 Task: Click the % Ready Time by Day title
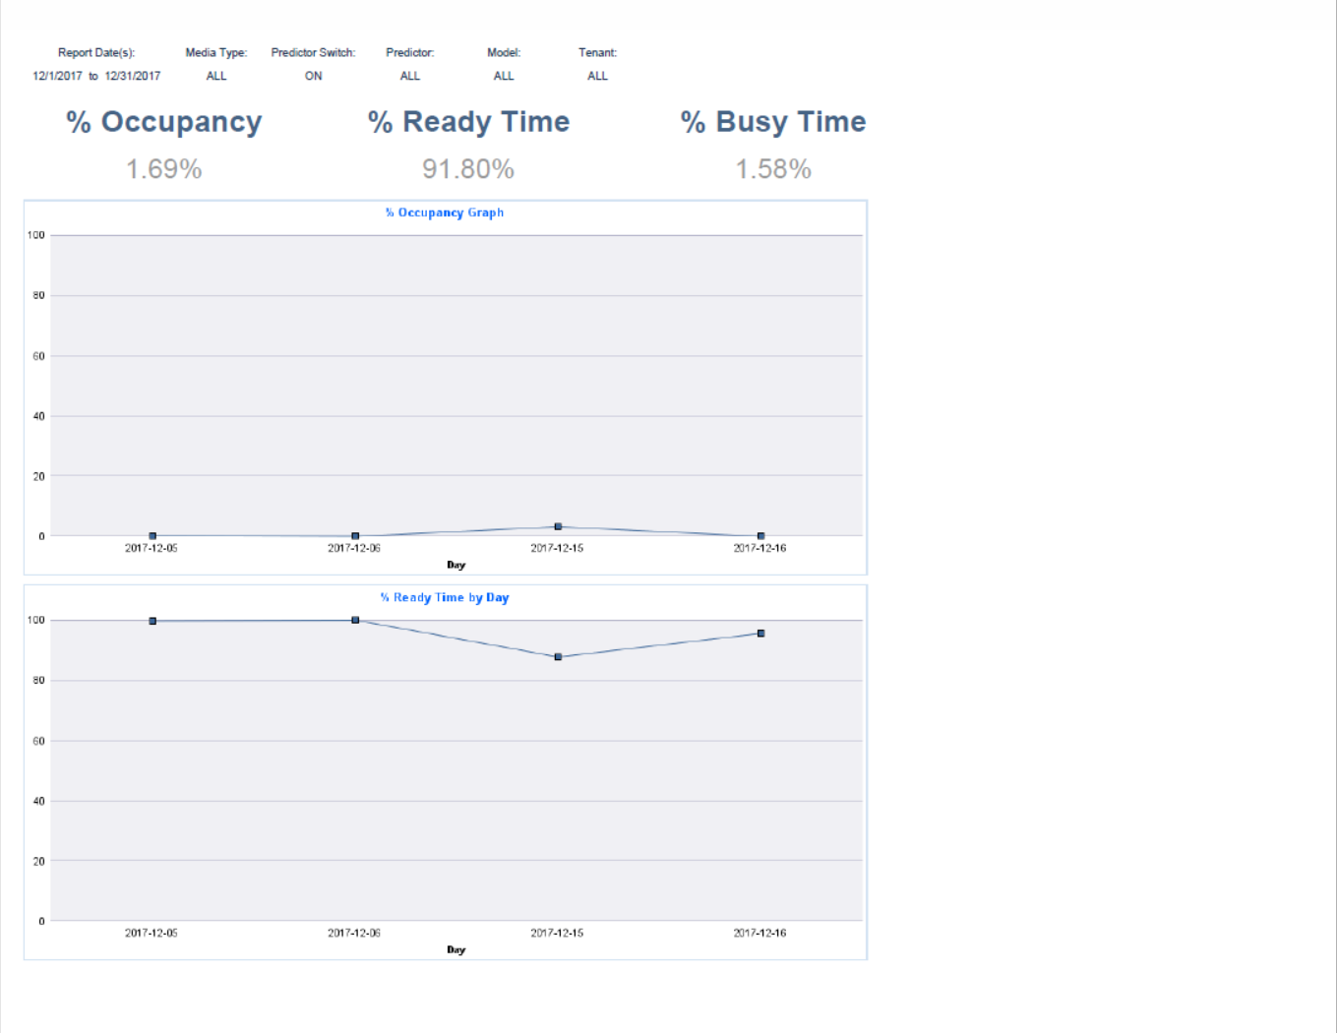[x=445, y=597]
